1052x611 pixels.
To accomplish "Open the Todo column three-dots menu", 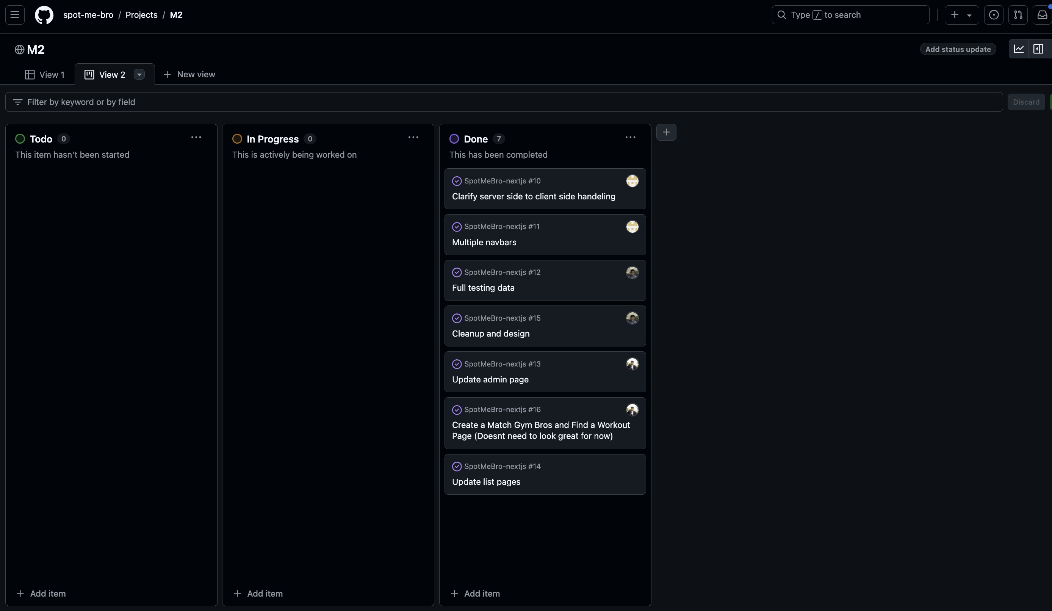I will pos(196,138).
